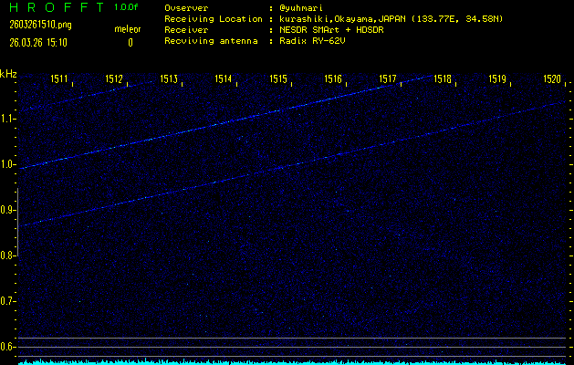This screenshot has width=574, height=365.
Task: Click the HROFFT title text
Action: pos(55,7)
